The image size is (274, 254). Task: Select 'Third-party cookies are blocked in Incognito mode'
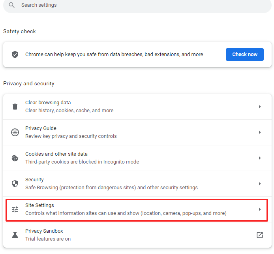coord(82,162)
